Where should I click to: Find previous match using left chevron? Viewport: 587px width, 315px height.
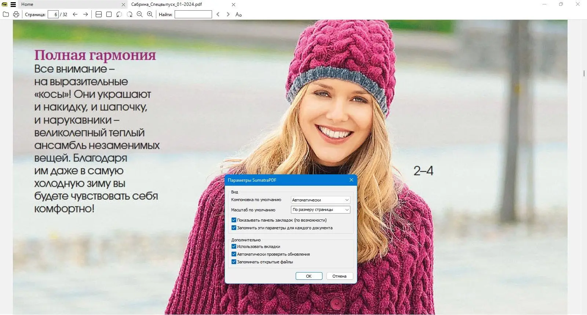pyautogui.click(x=218, y=14)
